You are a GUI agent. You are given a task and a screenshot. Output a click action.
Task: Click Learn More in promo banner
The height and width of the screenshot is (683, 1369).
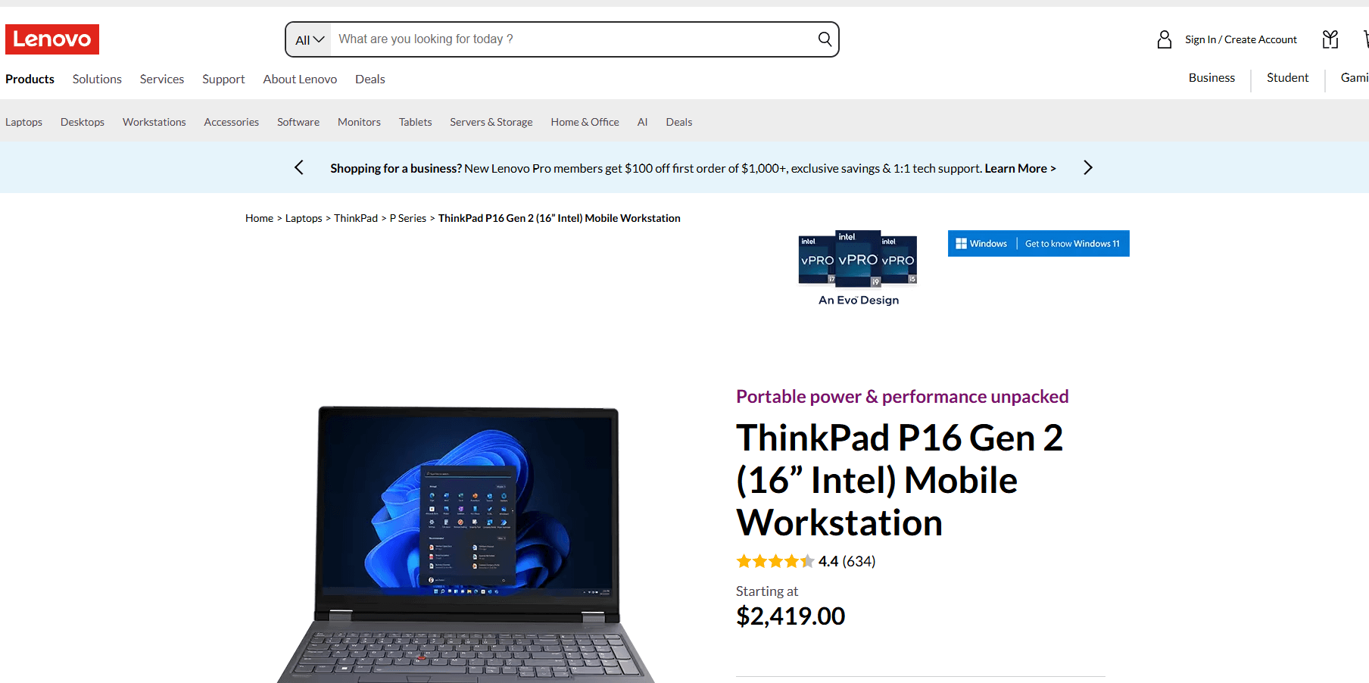click(x=1020, y=168)
